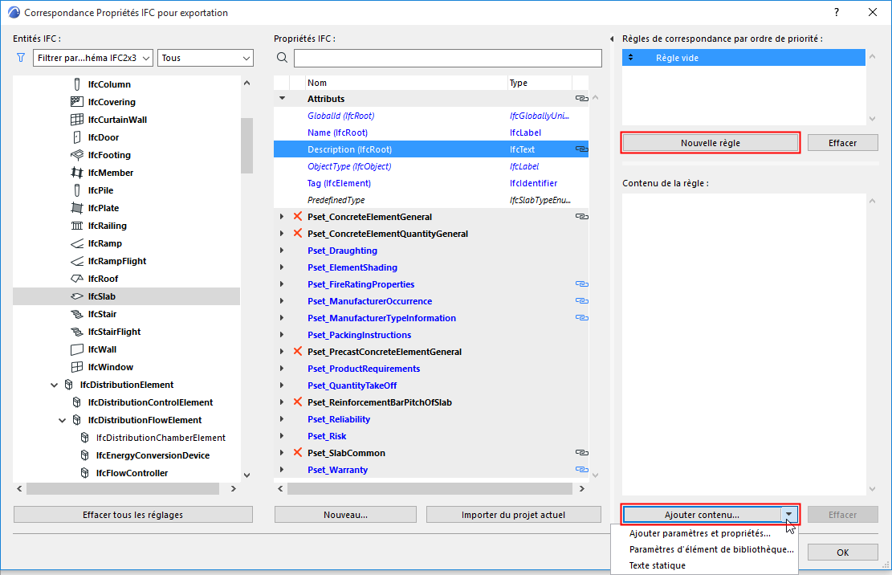The image size is (892, 575).
Task: Click the 'Type' column header
Action: tap(540, 83)
